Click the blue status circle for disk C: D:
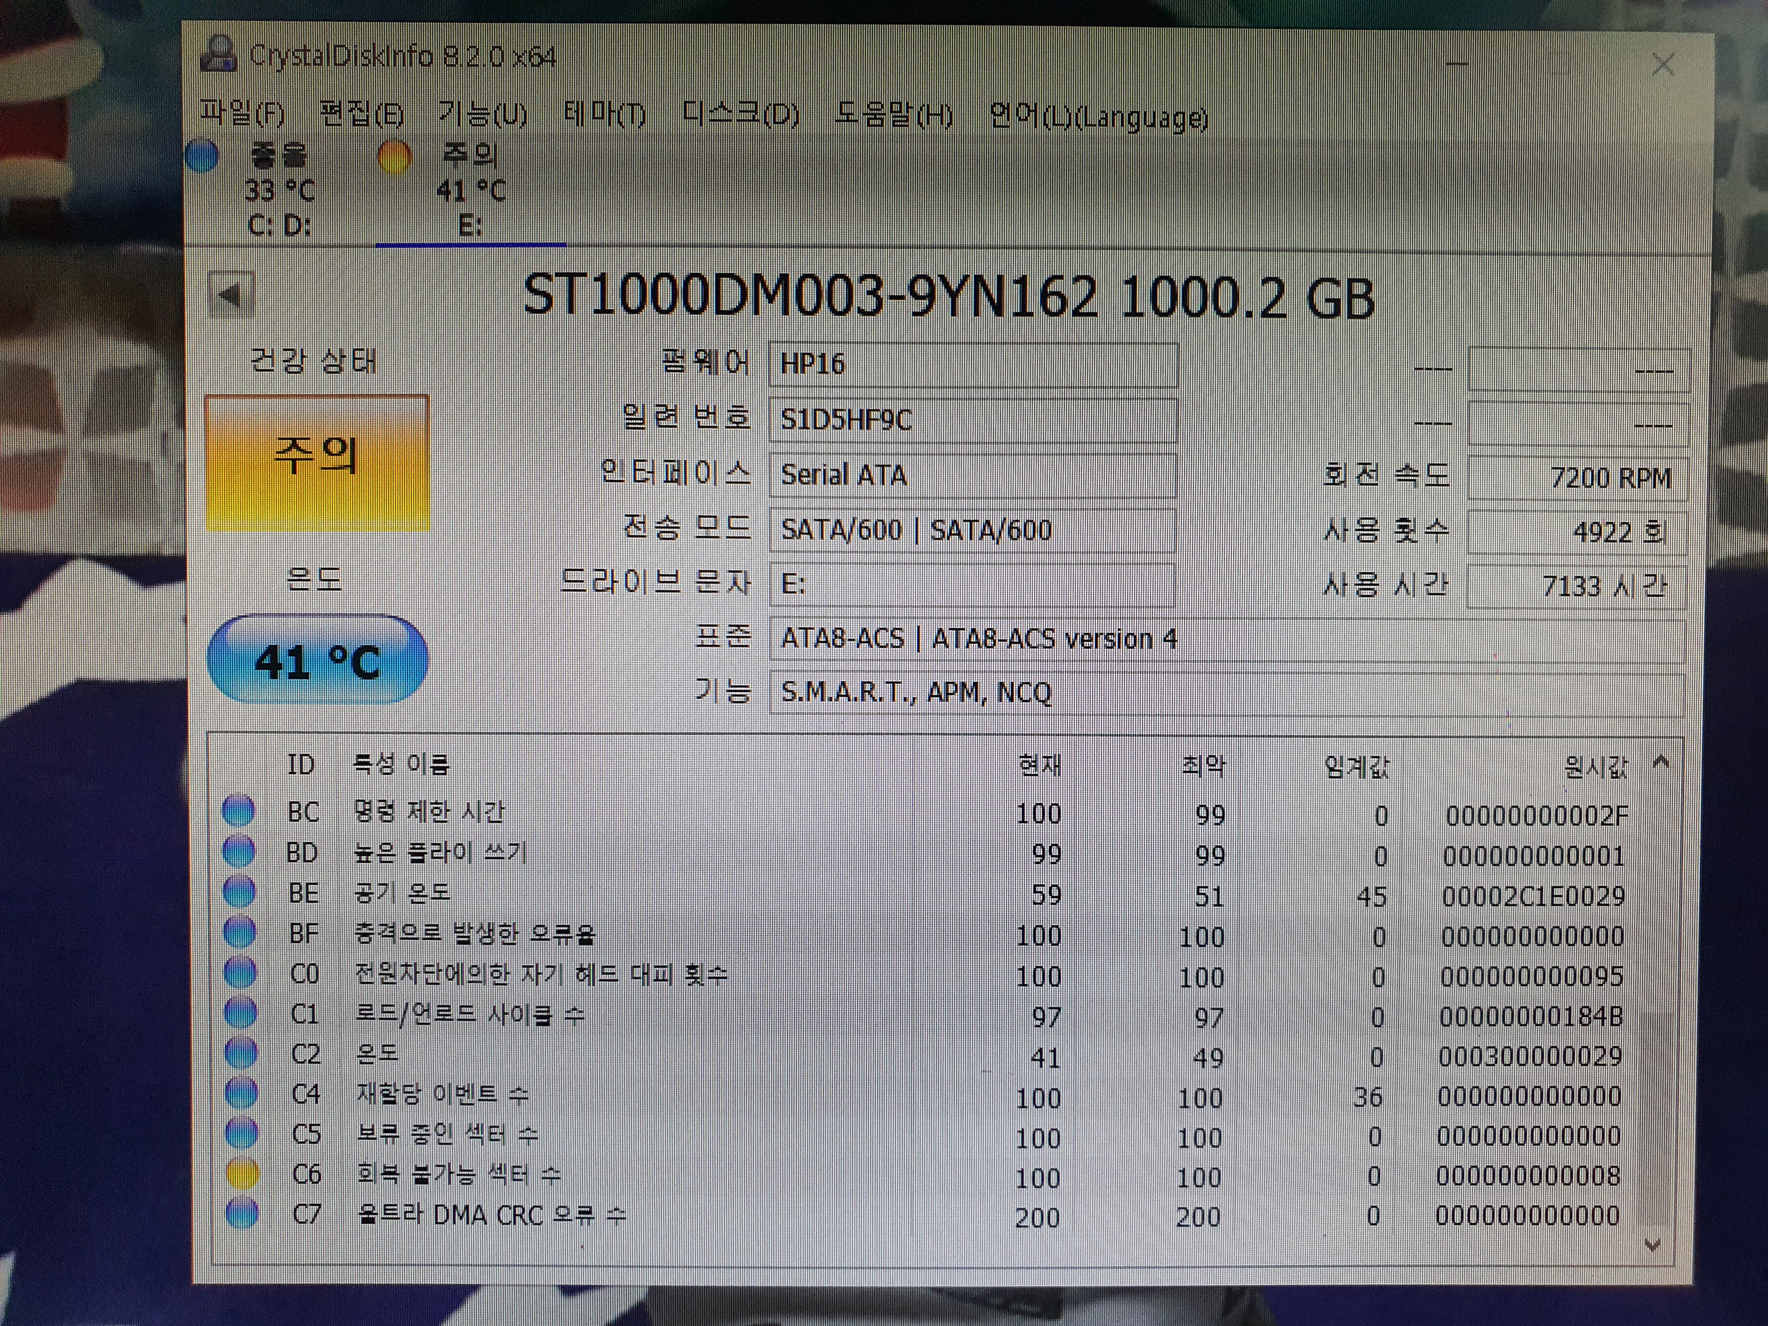 pos(202,157)
